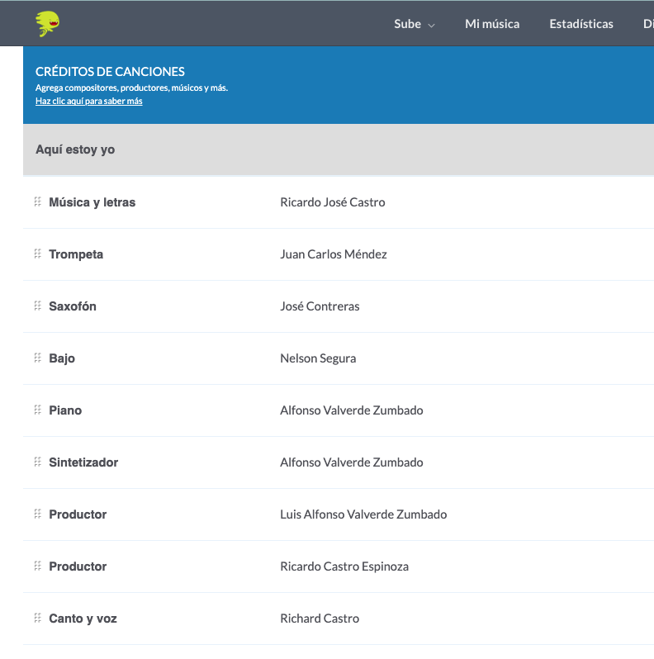Image resolution: width=654 pixels, height=659 pixels.
Task: Select the name 'Ricardo José Castro'
Action: pyautogui.click(x=333, y=202)
